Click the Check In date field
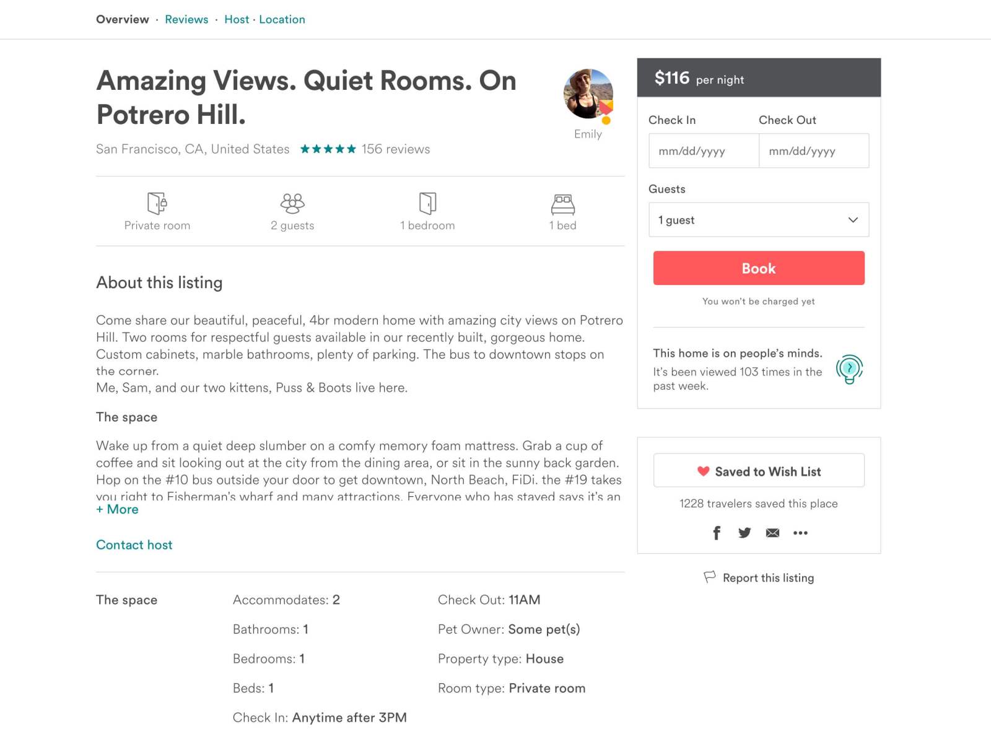The width and height of the screenshot is (991, 739). (x=703, y=151)
